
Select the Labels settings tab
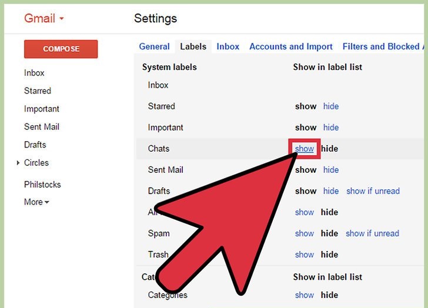(x=193, y=46)
